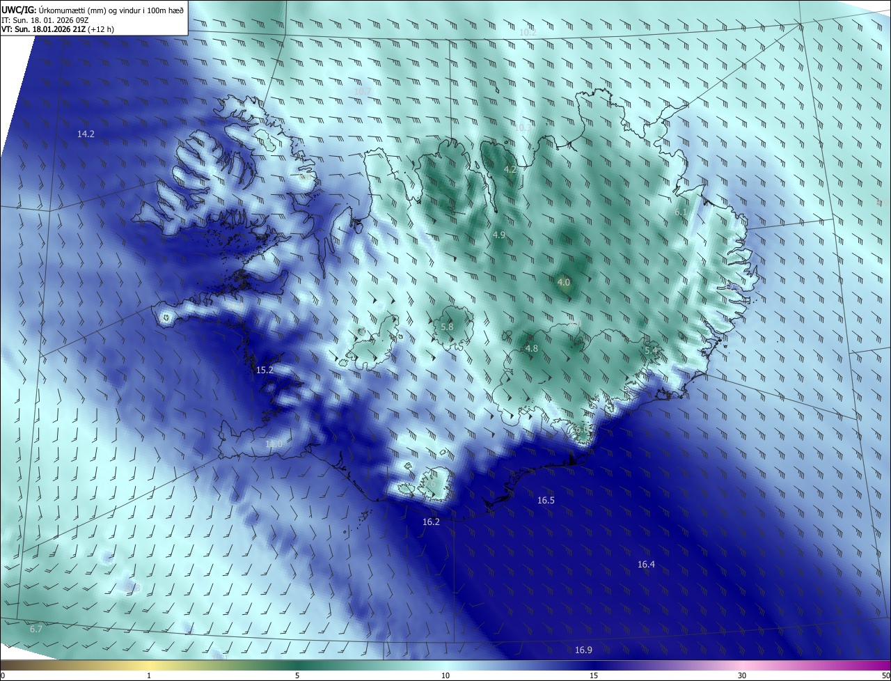Click the 4.2 value label on the map
The height and width of the screenshot is (681, 891).
tap(510, 169)
